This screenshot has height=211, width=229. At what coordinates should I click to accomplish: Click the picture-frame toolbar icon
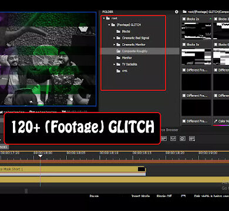[183, 138]
